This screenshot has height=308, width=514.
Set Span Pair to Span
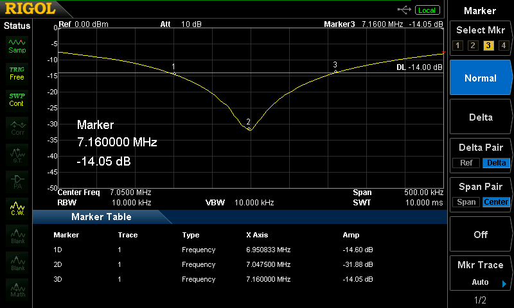pos(466,202)
